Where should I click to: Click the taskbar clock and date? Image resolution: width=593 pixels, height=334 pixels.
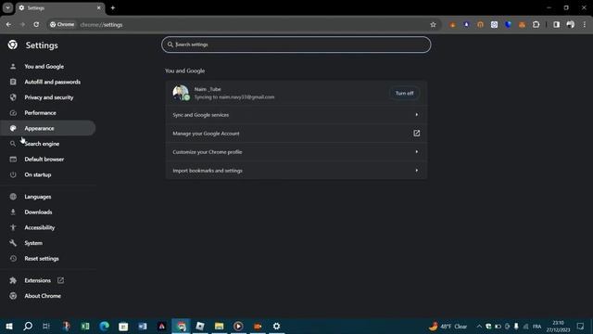(x=558, y=327)
